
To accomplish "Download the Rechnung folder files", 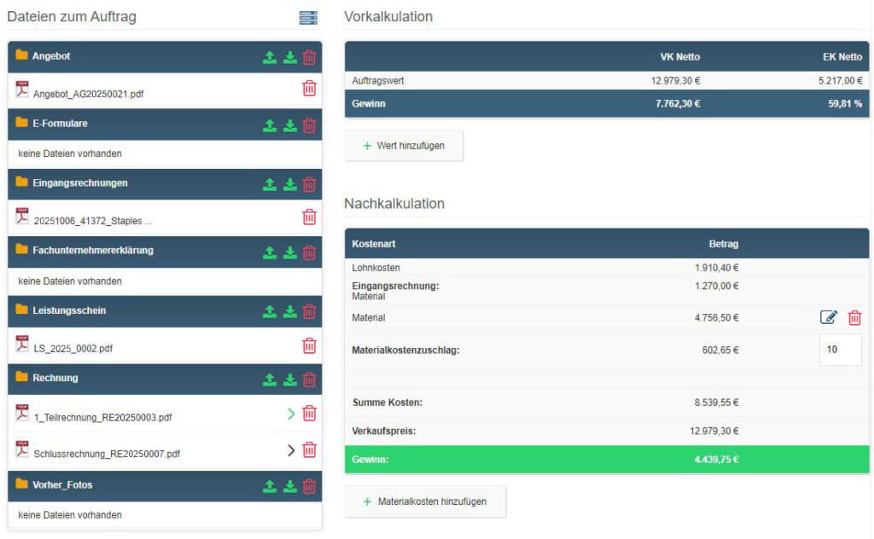I will (x=290, y=380).
